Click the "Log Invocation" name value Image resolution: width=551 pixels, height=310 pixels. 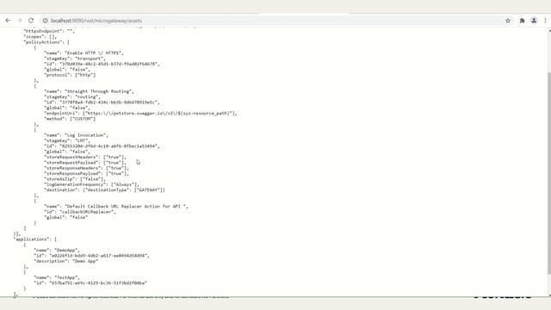86,135
